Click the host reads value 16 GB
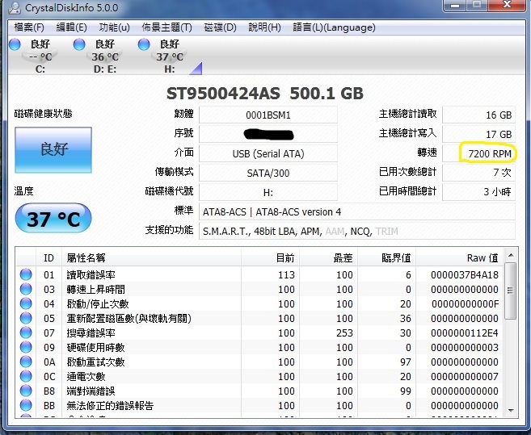This screenshot has height=435, width=531. 478,115
